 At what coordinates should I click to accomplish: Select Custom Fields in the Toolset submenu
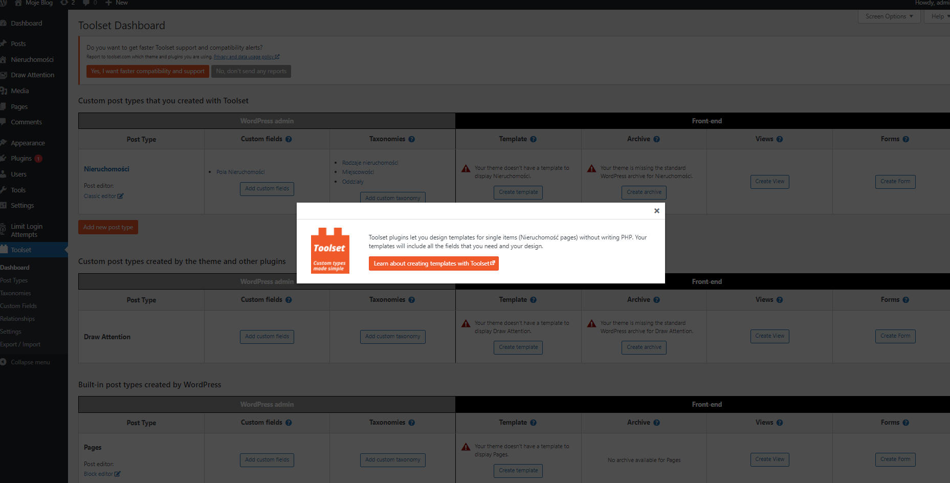pyautogui.click(x=18, y=306)
